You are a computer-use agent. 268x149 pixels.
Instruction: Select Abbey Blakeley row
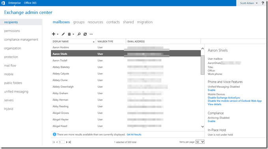click(x=126, y=67)
